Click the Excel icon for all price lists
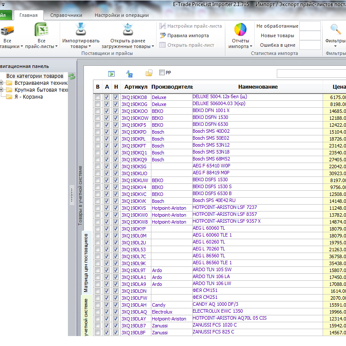 [x=41, y=29]
